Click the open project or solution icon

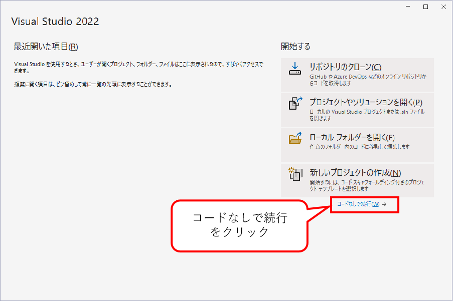pyautogui.click(x=295, y=103)
